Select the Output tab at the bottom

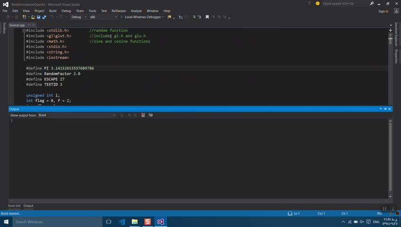[x=28, y=206]
